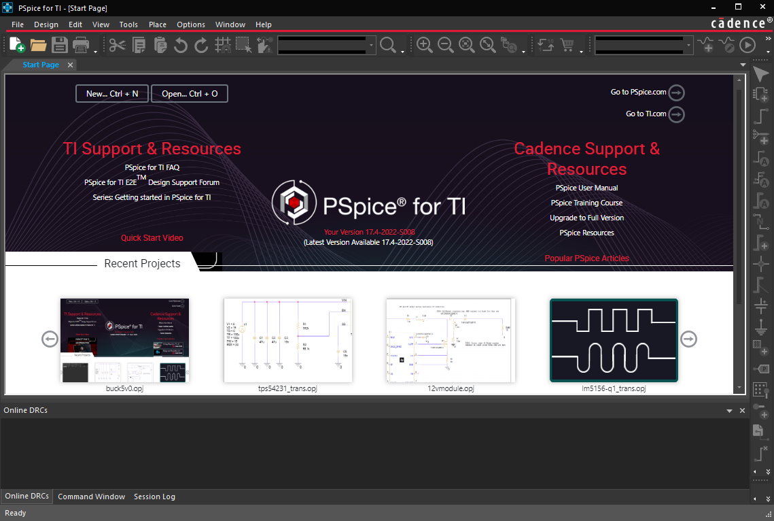Click the project hierarchy search icon
Viewport: 774px width, 521px height.
508,45
